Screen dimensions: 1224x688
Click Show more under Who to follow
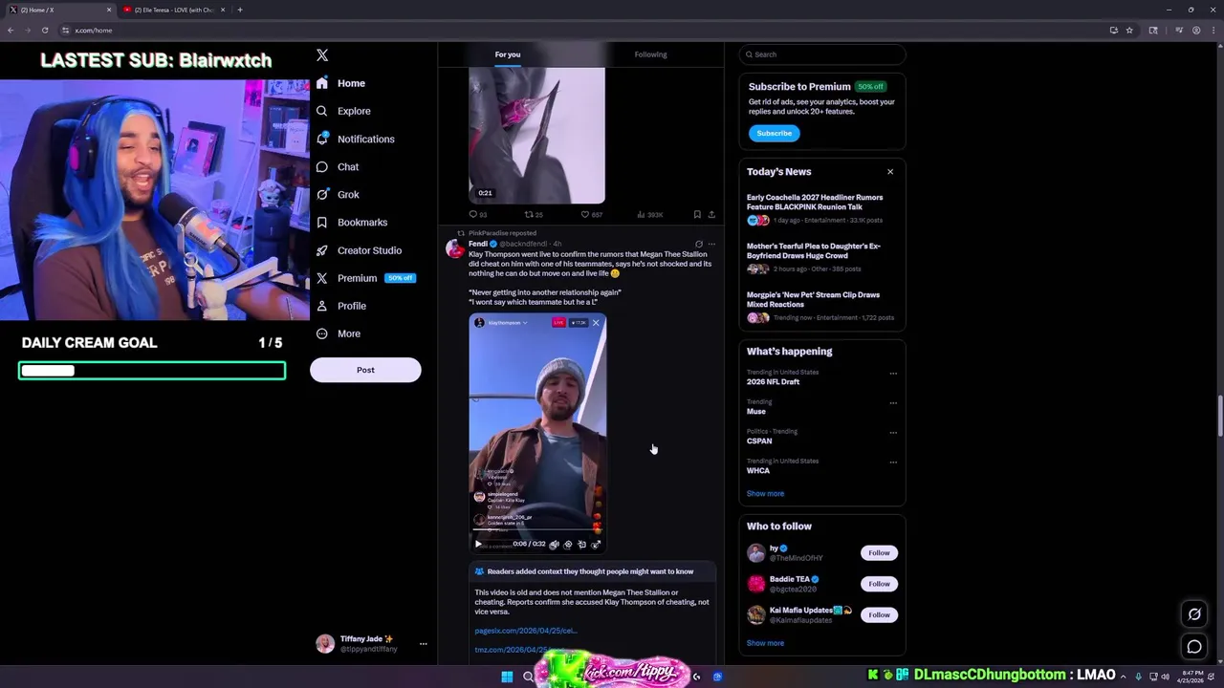765,643
